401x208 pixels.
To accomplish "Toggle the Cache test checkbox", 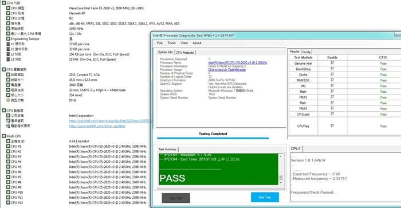I will (332, 74).
